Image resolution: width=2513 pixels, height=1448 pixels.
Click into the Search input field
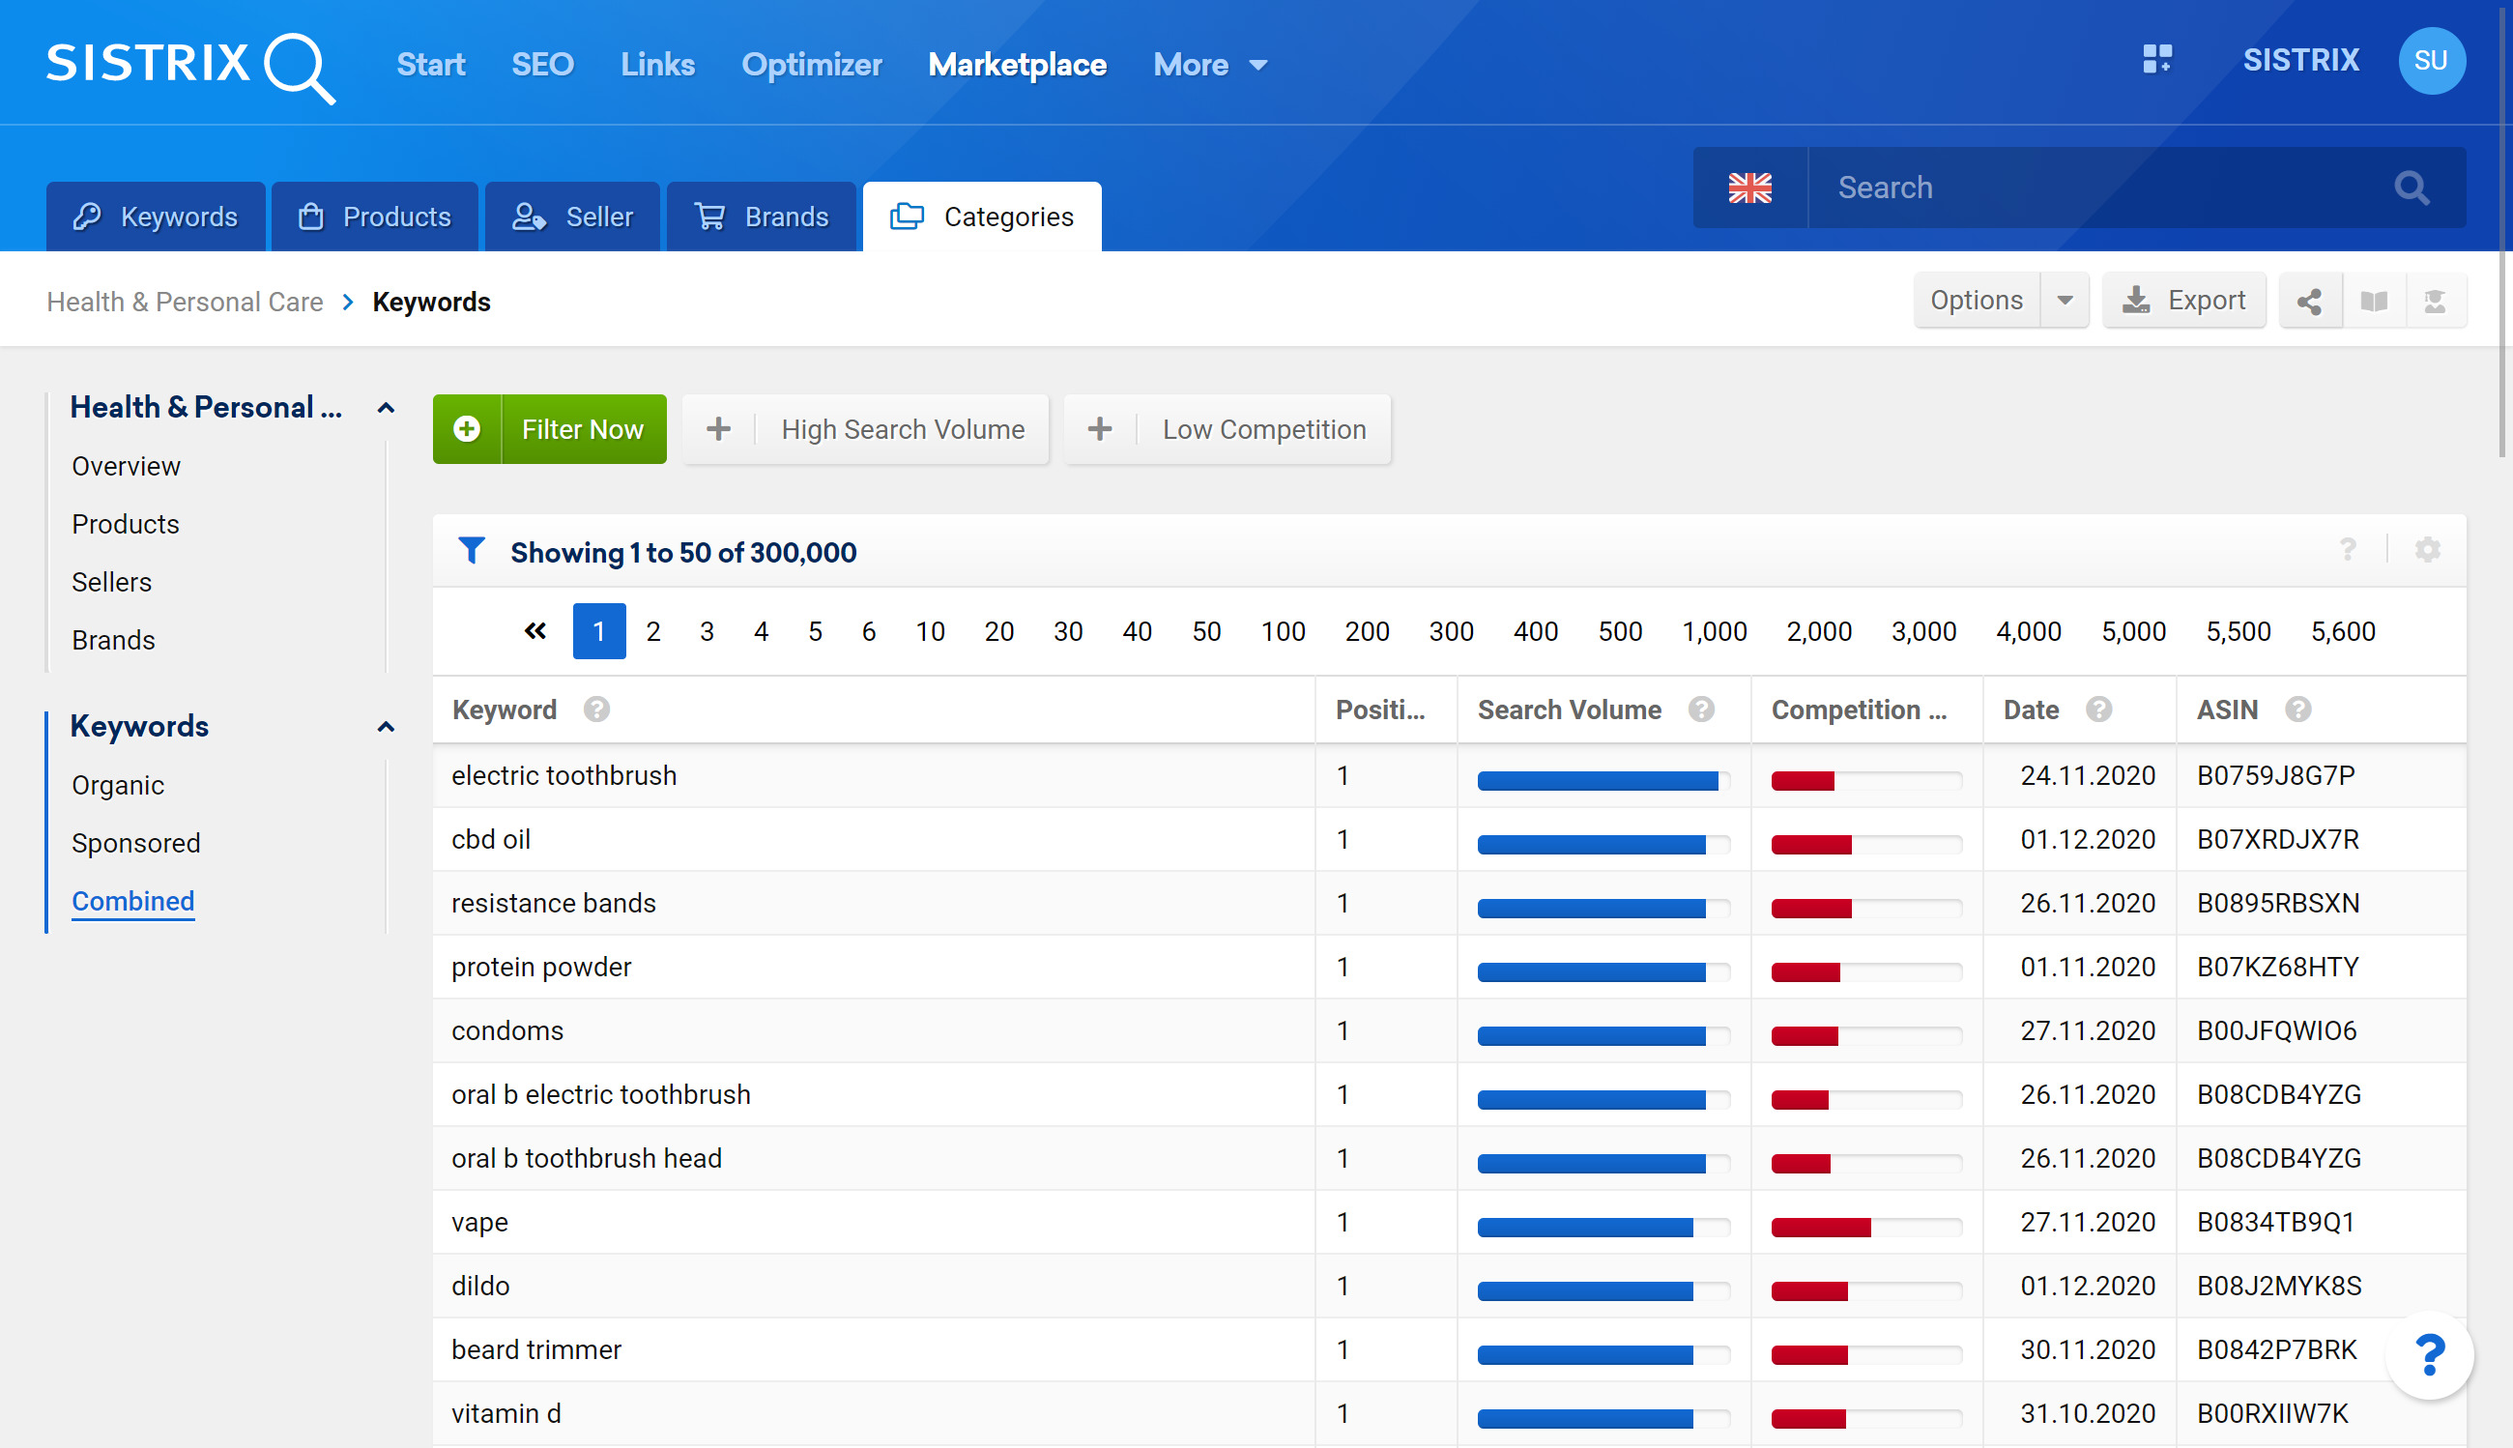(2098, 188)
